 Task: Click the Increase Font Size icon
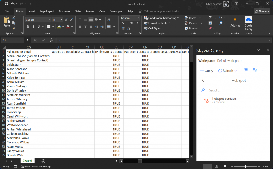[66, 20]
